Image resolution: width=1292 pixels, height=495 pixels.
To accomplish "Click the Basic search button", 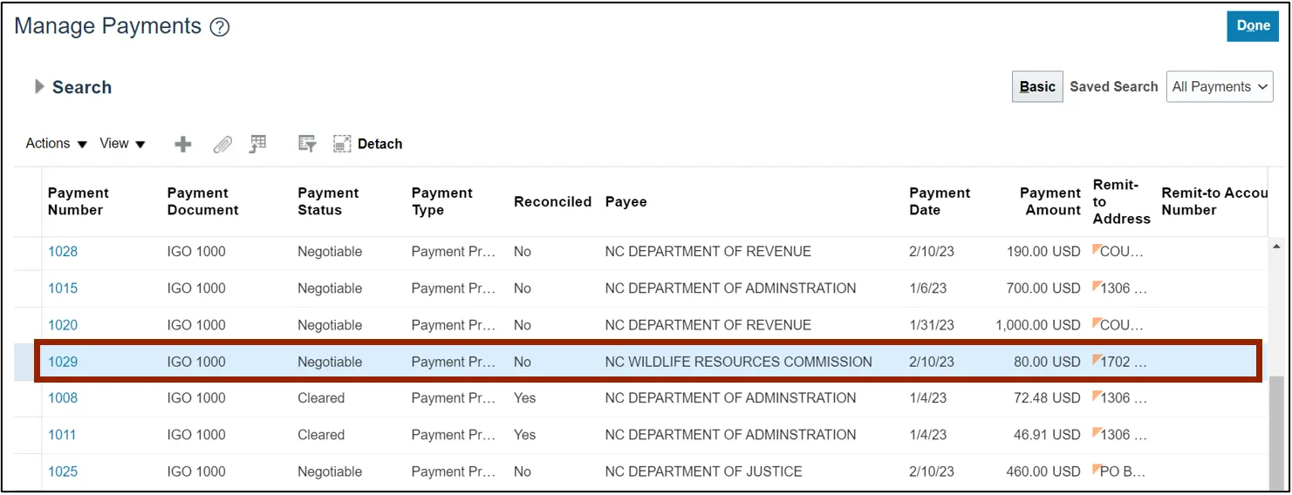I will (1037, 87).
